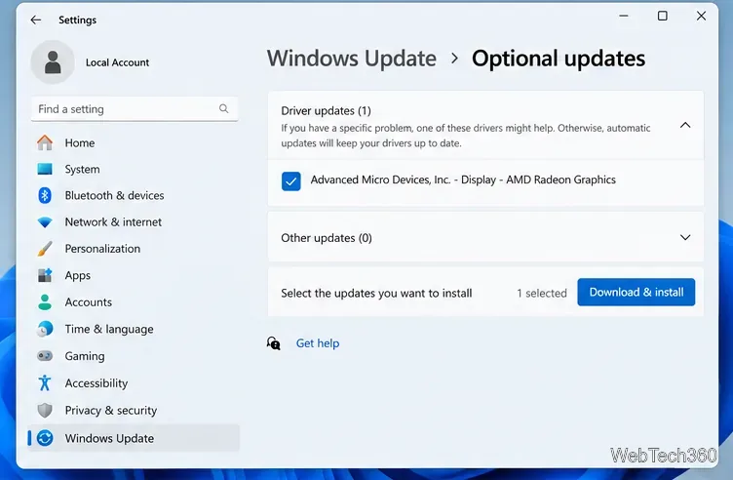Select Windows Update label in sidebar
The width and height of the screenshot is (733, 480).
[x=109, y=438]
